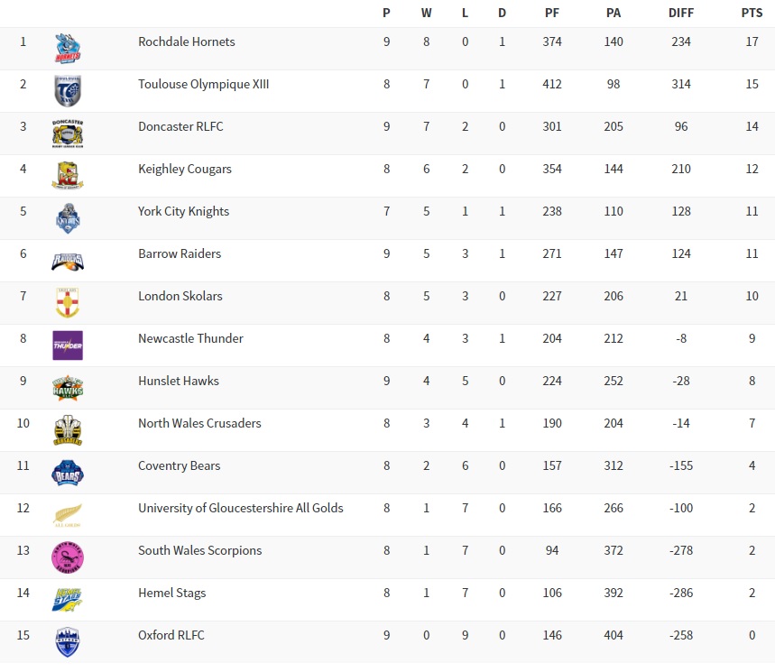Click the Keighley Cougars team badge
Viewport: 775px width, 672px height.
tap(68, 176)
